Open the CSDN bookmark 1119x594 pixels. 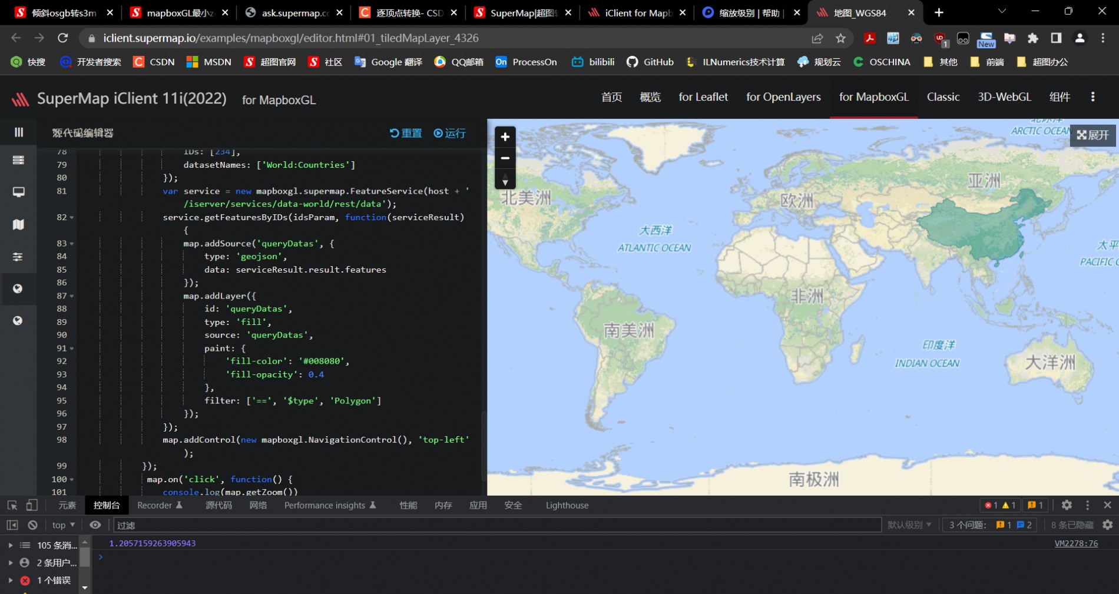(154, 62)
